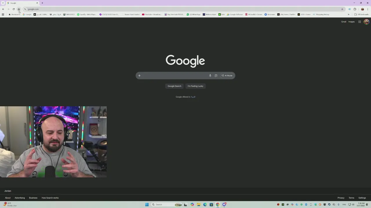Bookmark this page with the star icon

coord(342,9)
